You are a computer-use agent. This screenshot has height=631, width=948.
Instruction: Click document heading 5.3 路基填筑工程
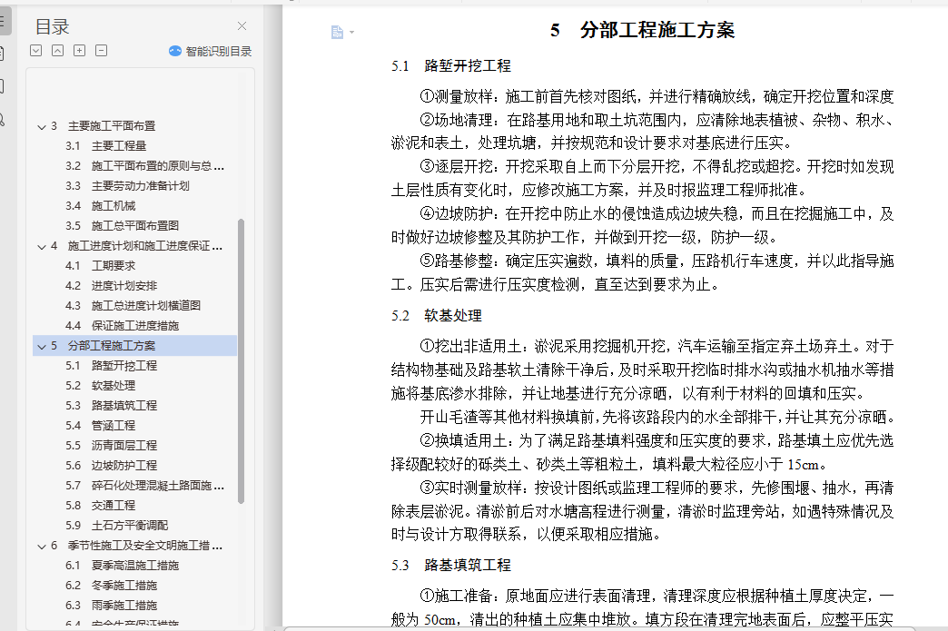click(x=451, y=565)
